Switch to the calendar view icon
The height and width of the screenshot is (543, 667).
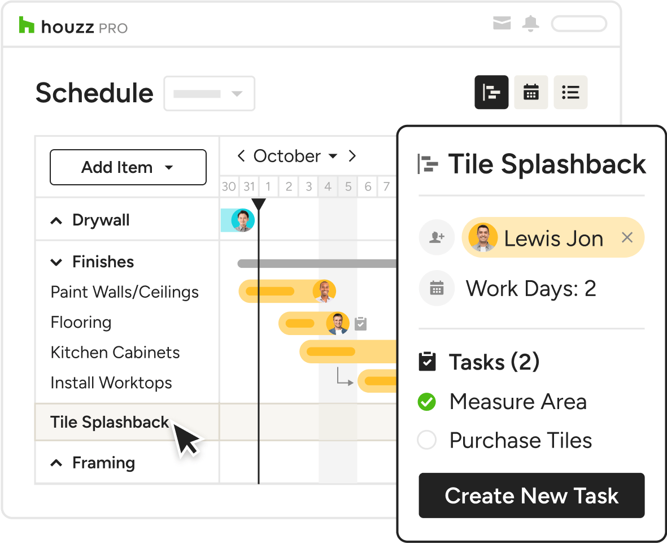530,92
